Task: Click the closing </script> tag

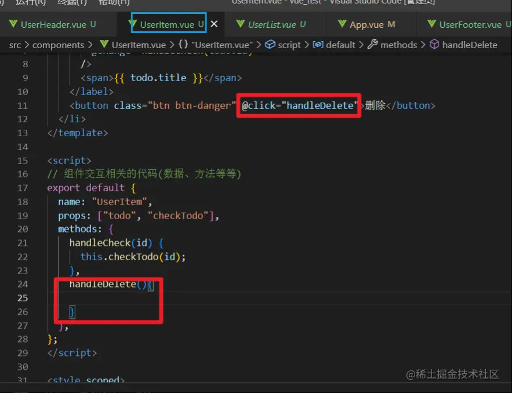Action: [x=72, y=353]
